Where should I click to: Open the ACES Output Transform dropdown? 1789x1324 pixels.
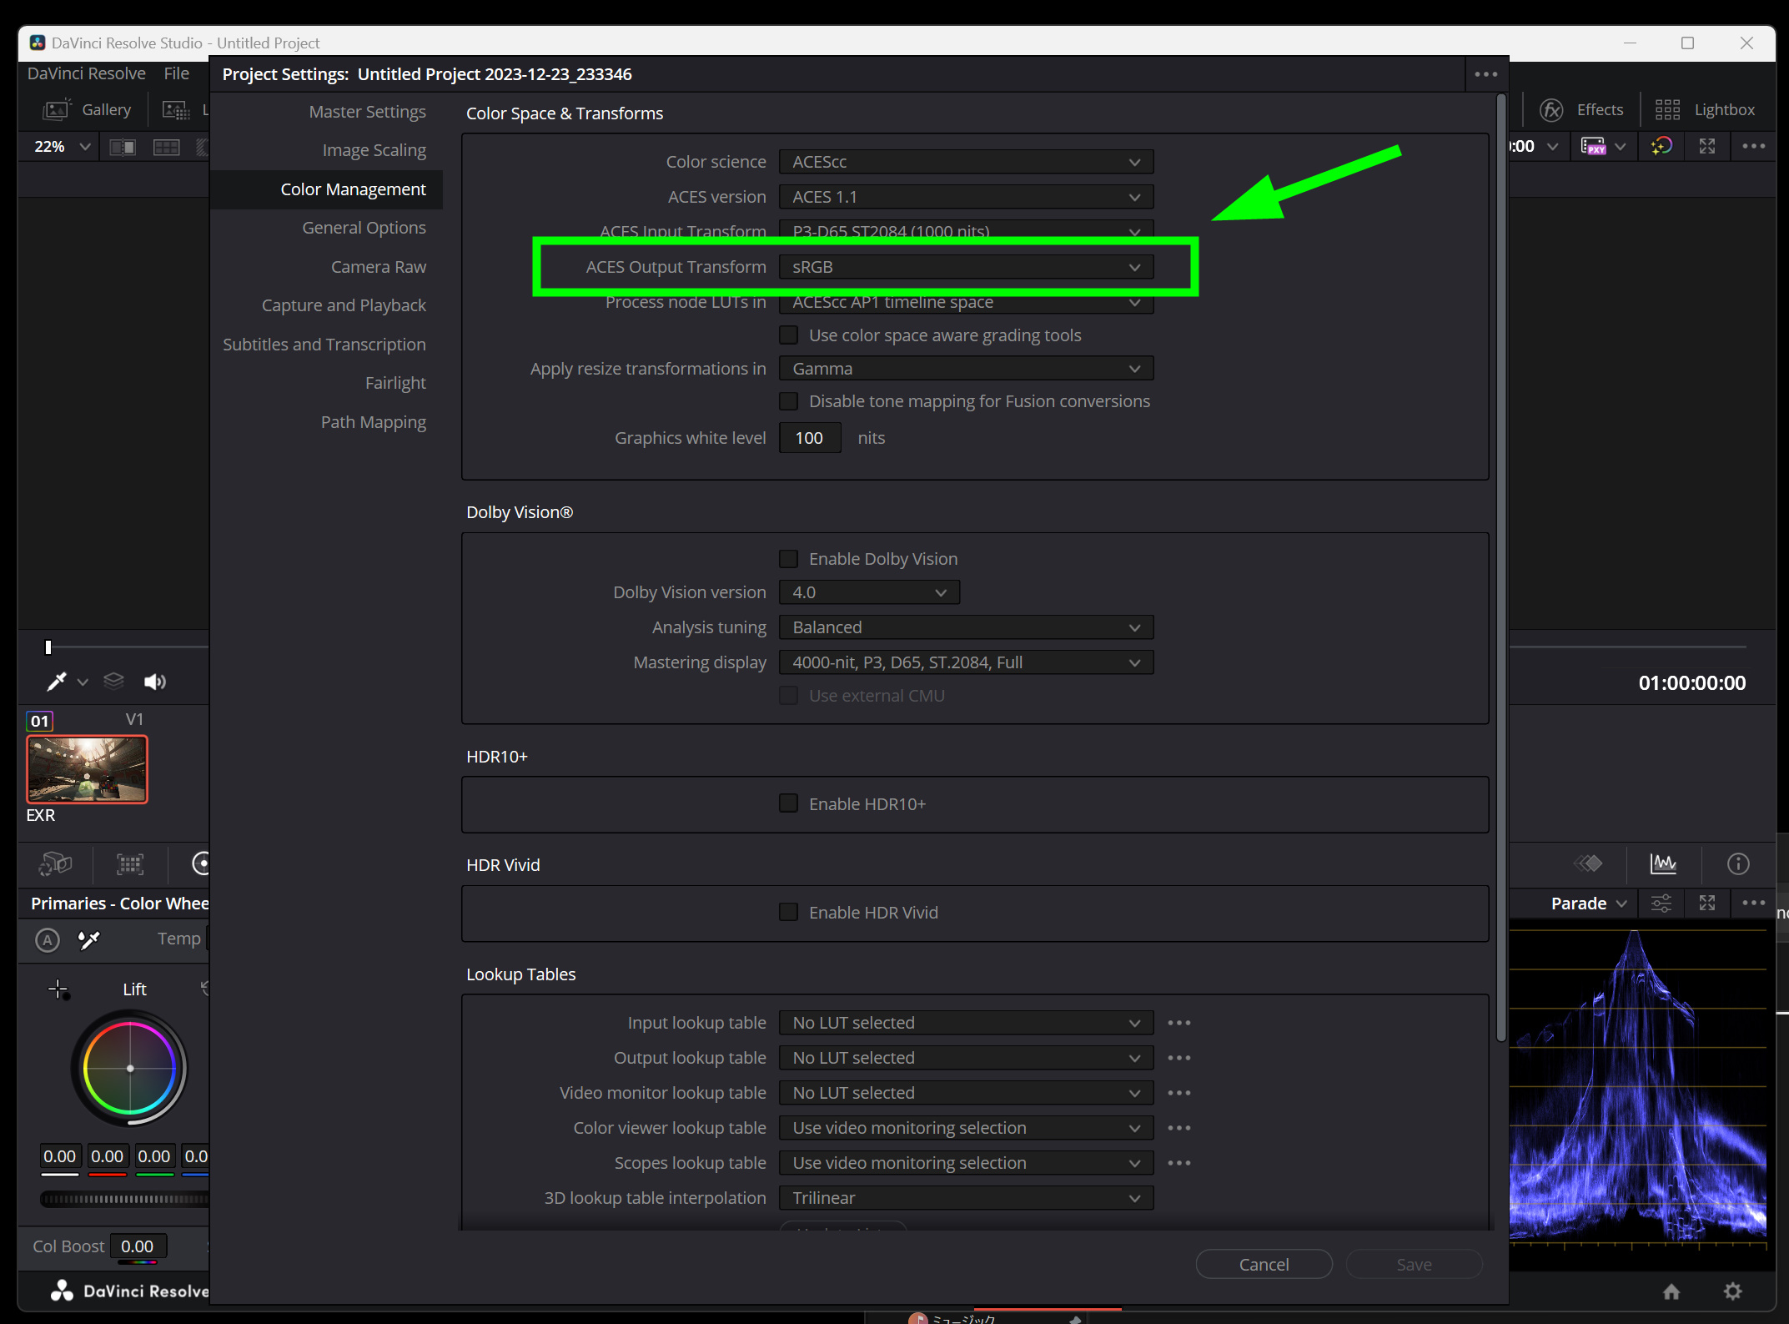point(965,267)
